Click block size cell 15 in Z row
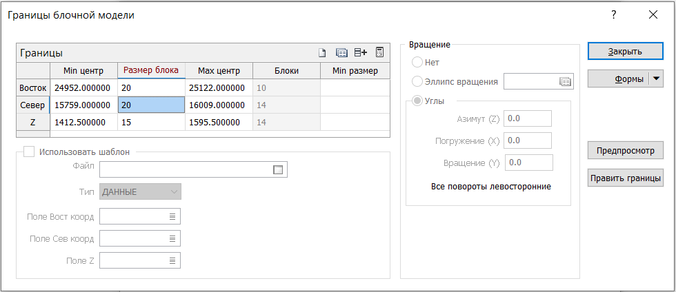676x292 pixels. click(151, 123)
